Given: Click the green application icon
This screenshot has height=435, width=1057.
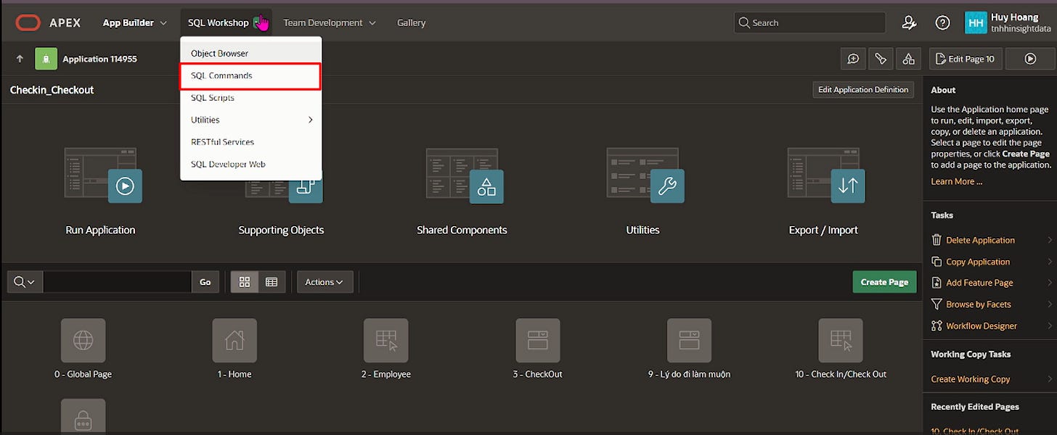Looking at the screenshot, I should pyautogui.click(x=46, y=59).
